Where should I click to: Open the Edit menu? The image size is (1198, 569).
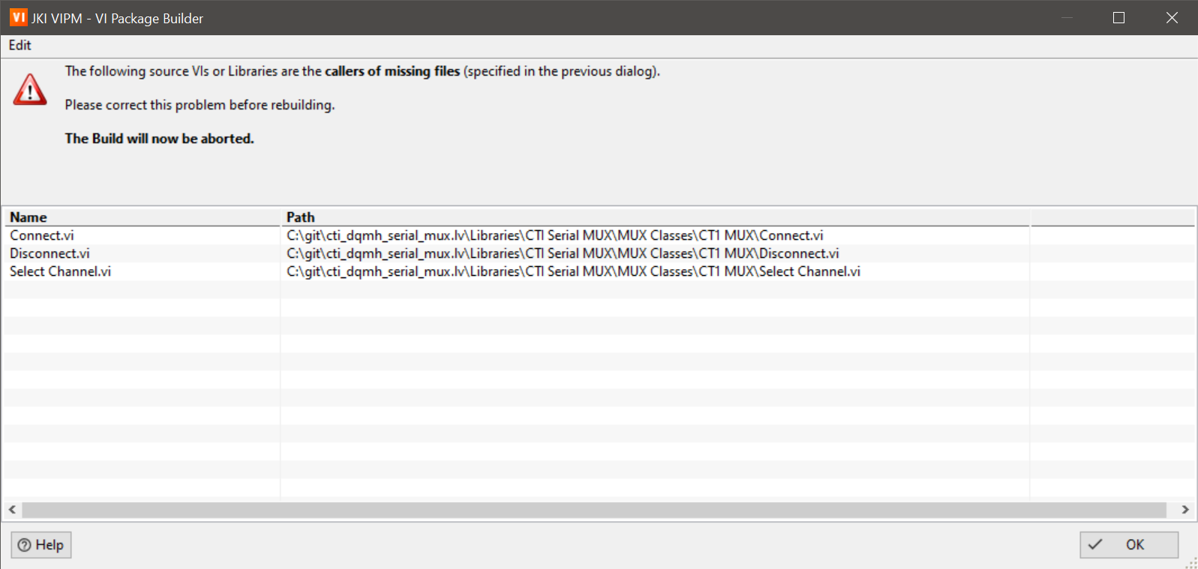pyautogui.click(x=20, y=46)
